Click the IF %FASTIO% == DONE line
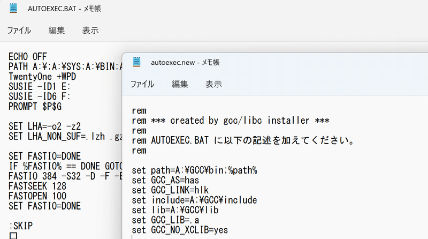The image size is (428, 239). [x=65, y=166]
